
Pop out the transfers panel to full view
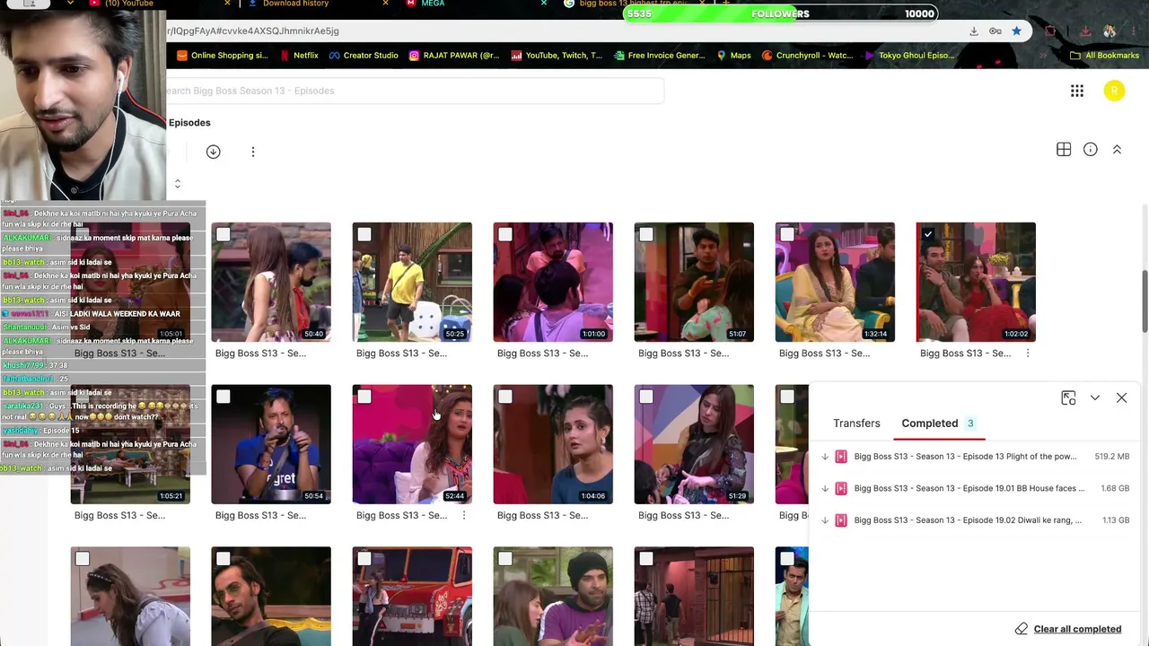coord(1068,398)
